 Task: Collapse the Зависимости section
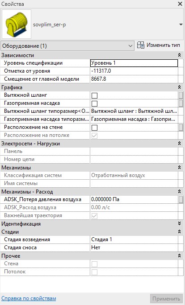click(x=179, y=55)
